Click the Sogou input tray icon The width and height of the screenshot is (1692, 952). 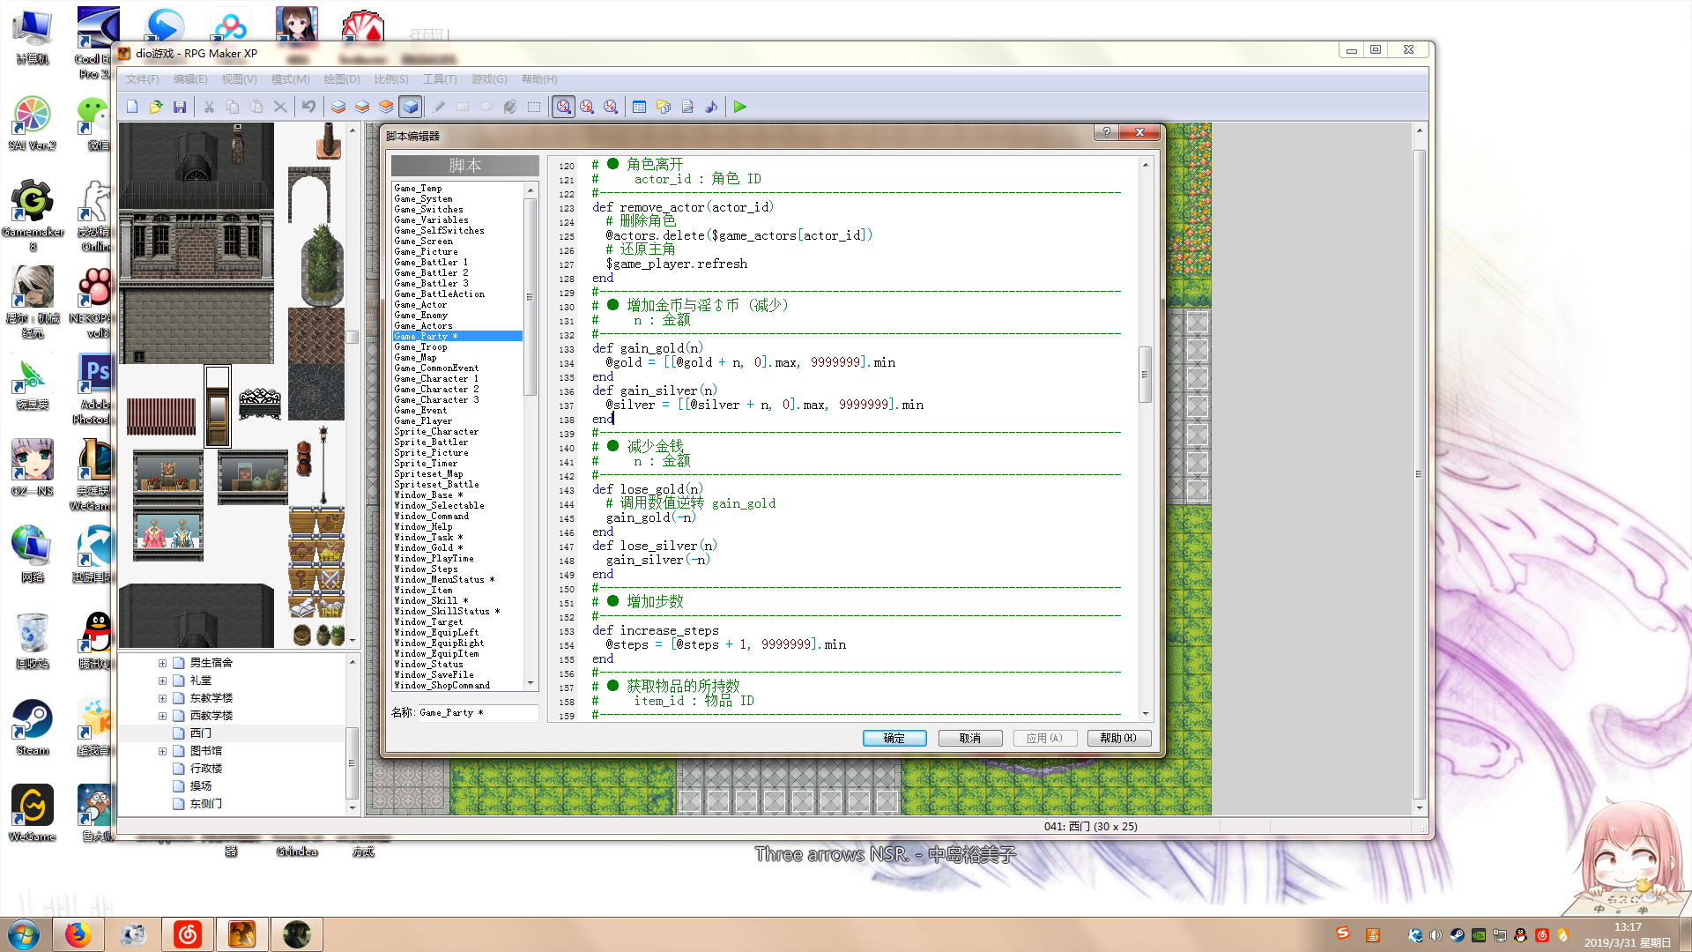tap(1343, 933)
